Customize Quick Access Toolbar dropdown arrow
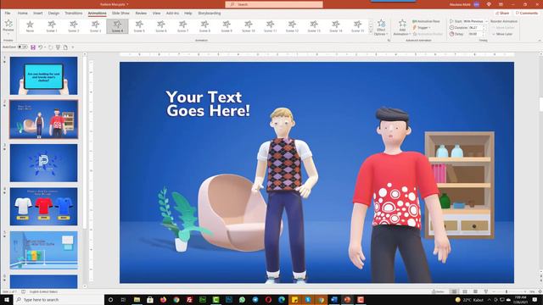 (73, 47)
